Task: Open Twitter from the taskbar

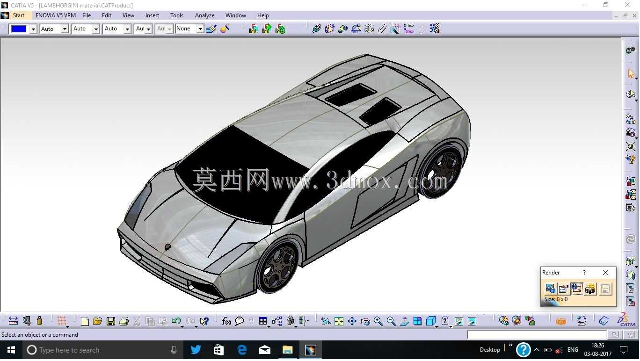Action: (x=196, y=350)
